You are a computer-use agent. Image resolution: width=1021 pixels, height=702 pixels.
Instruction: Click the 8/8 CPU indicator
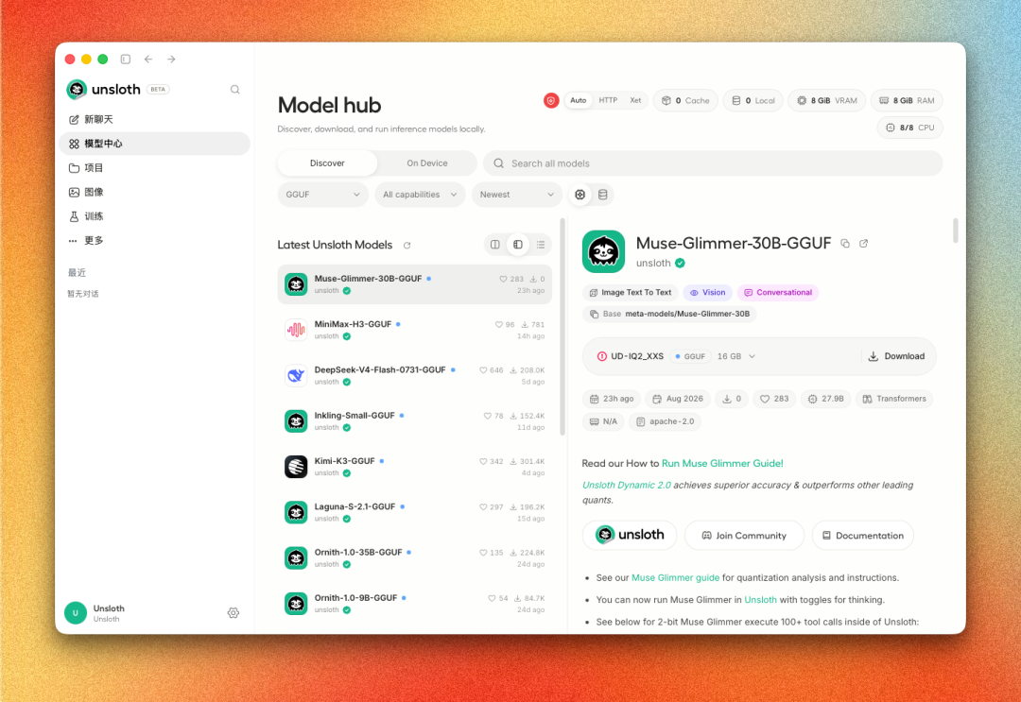click(909, 128)
